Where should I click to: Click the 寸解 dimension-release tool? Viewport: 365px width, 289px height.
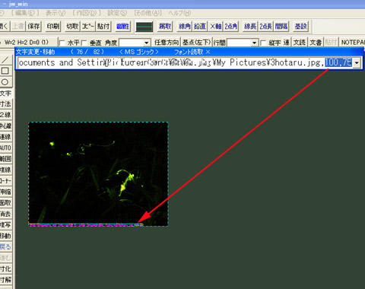pos(5,280)
